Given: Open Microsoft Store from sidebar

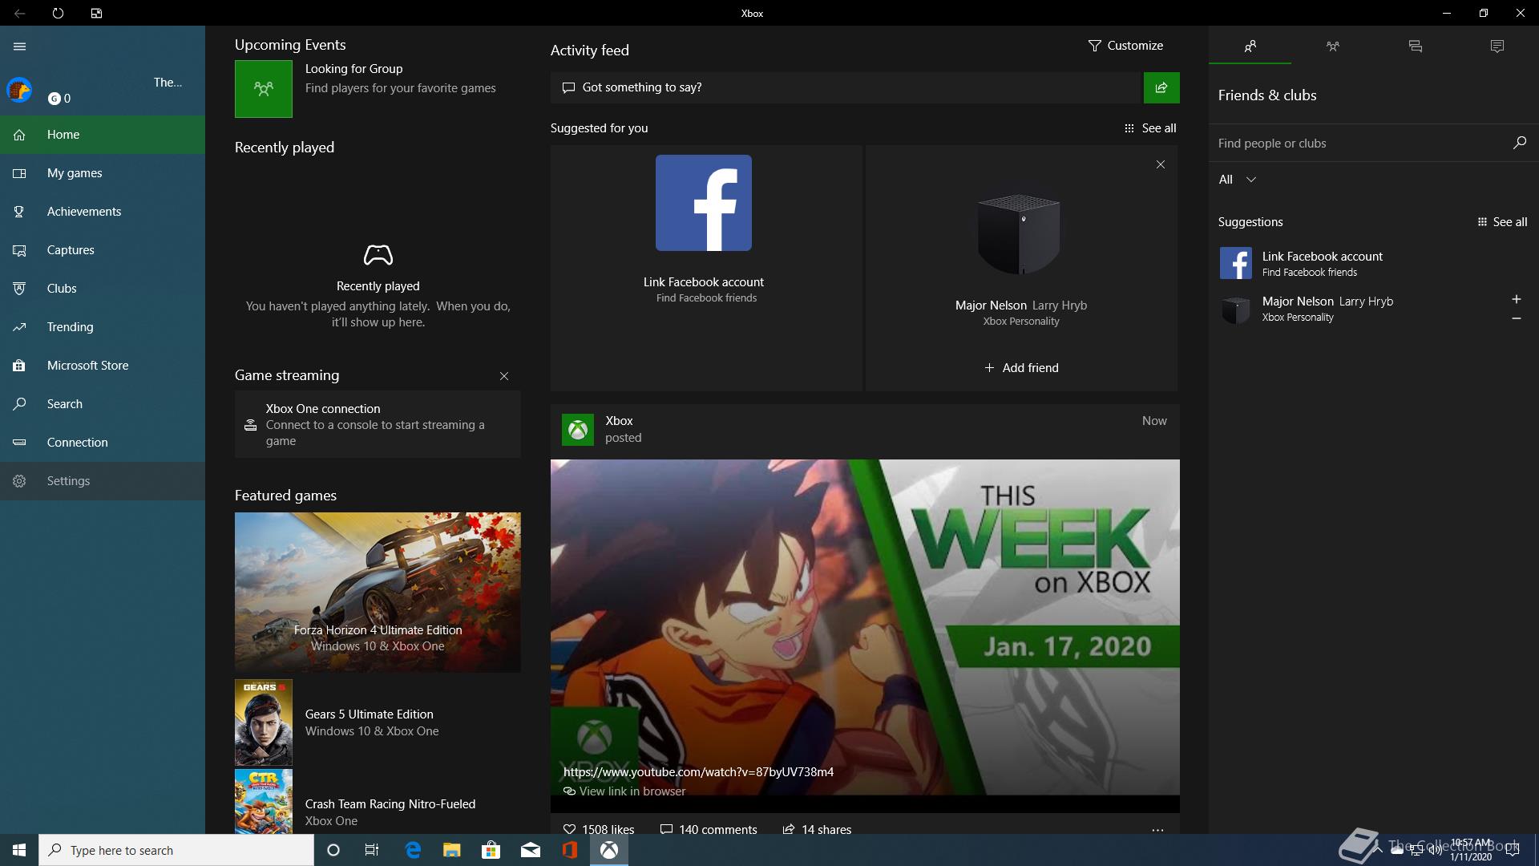Looking at the screenshot, I should tap(103, 366).
